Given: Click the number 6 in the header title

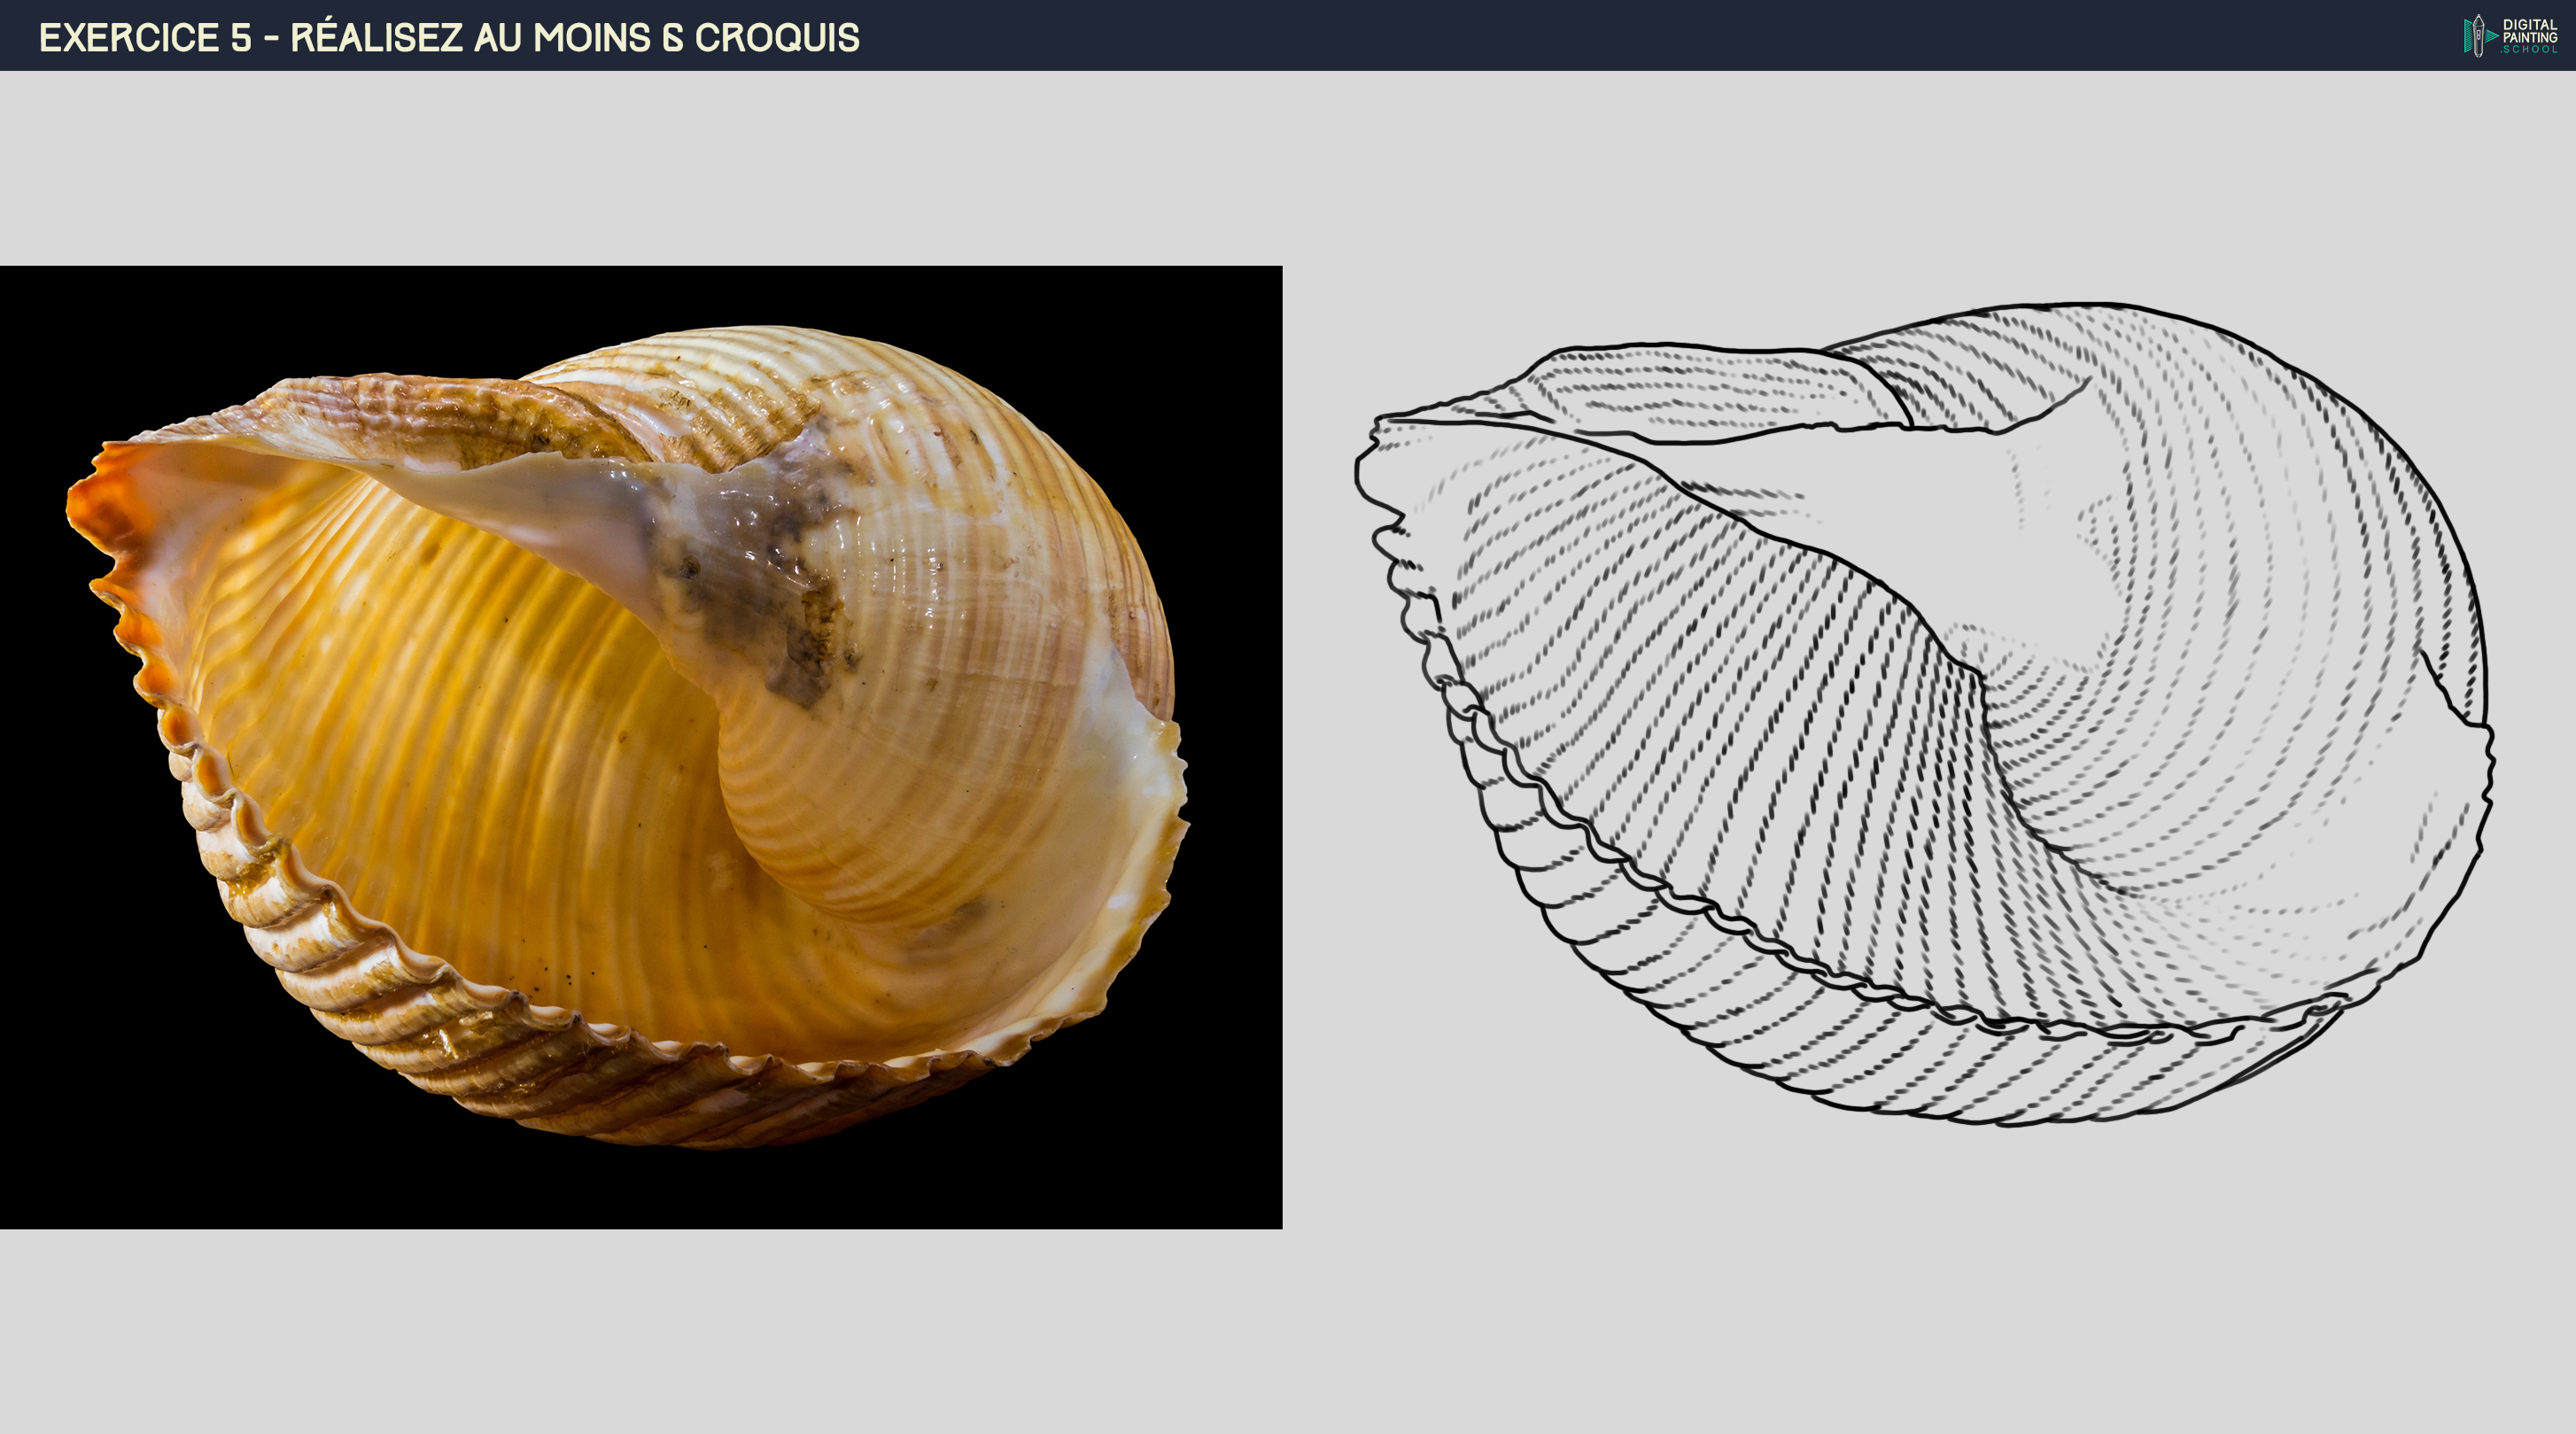Looking at the screenshot, I should point(672,38).
